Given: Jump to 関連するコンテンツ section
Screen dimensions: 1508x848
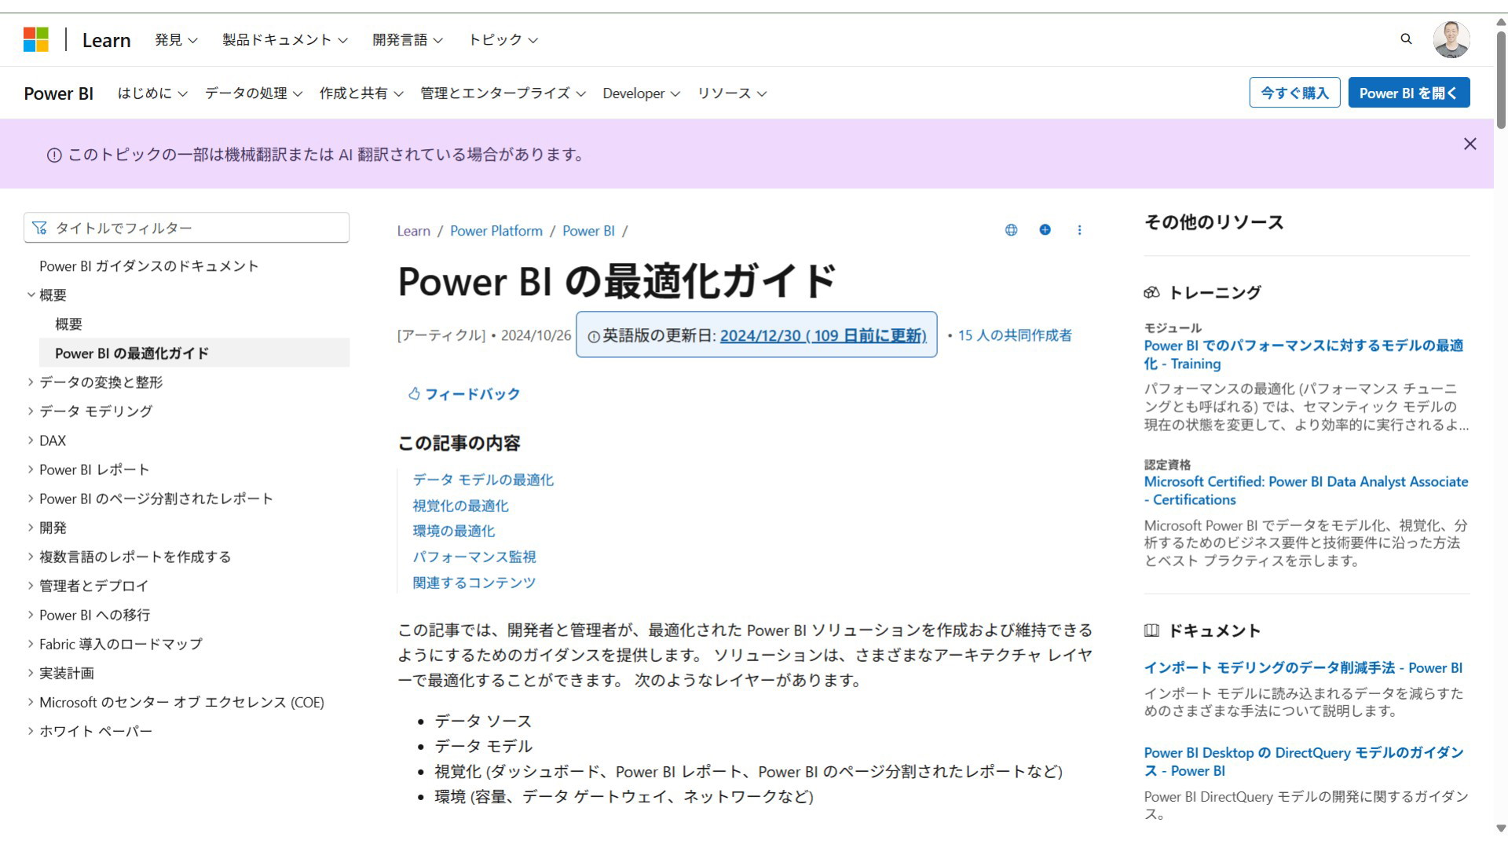Looking at the screenshot, I should click(x=474, y=583).
